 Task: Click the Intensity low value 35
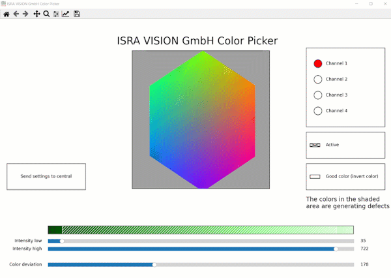(363, 241)
